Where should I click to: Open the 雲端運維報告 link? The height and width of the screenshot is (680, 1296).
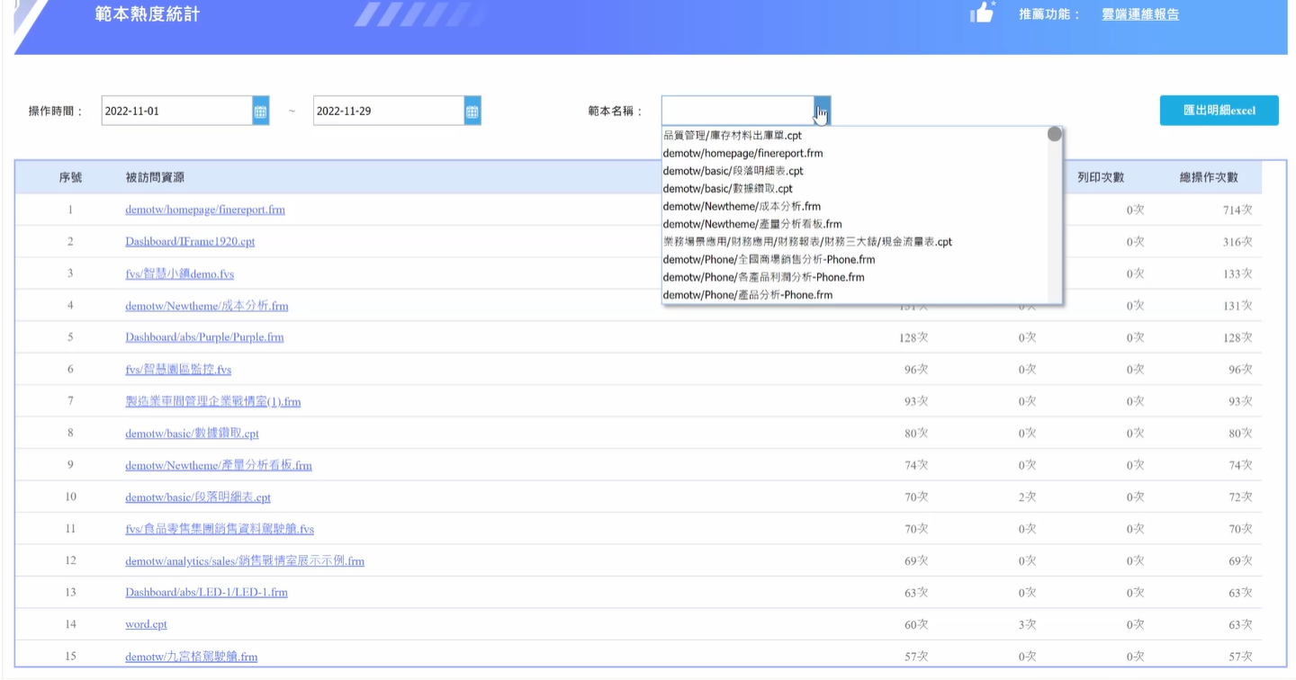pyautogui.click(x=1140, y=14)
